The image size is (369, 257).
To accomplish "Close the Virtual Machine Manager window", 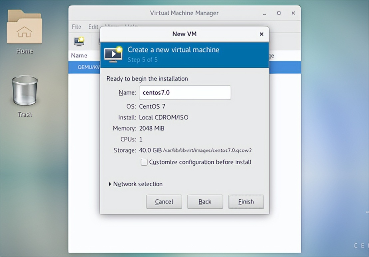I will click(293, 13).
